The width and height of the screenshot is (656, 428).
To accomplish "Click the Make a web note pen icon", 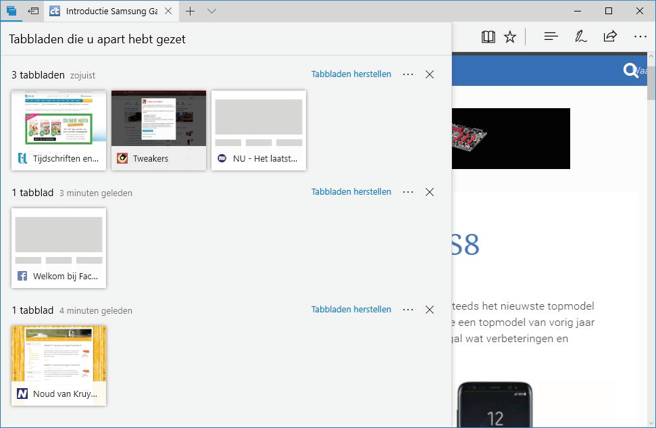I will coord(580,37).
